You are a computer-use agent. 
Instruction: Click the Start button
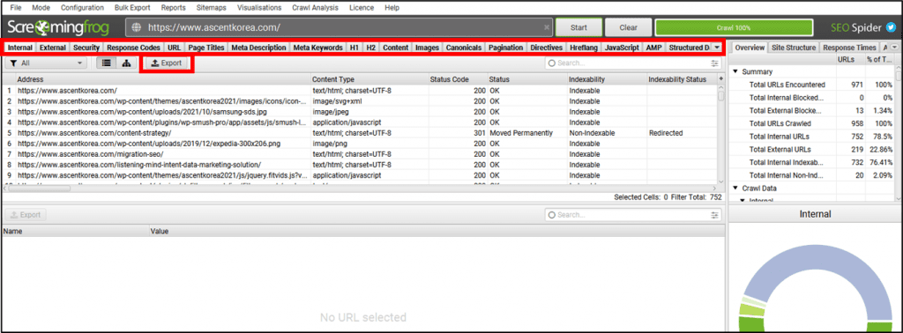pyautogui.click(x=578, y=27)
